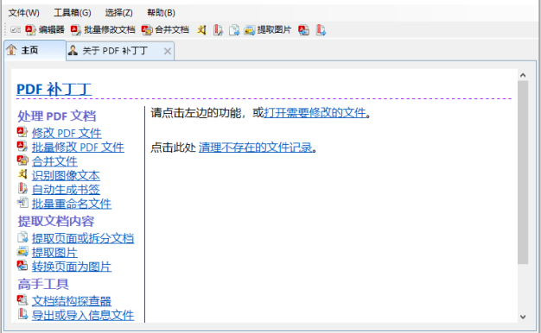Image resolution: width=541 pixels, height=333 pixels.
Task: Click the 提取图片 toolbar icon
Action: 250,30
